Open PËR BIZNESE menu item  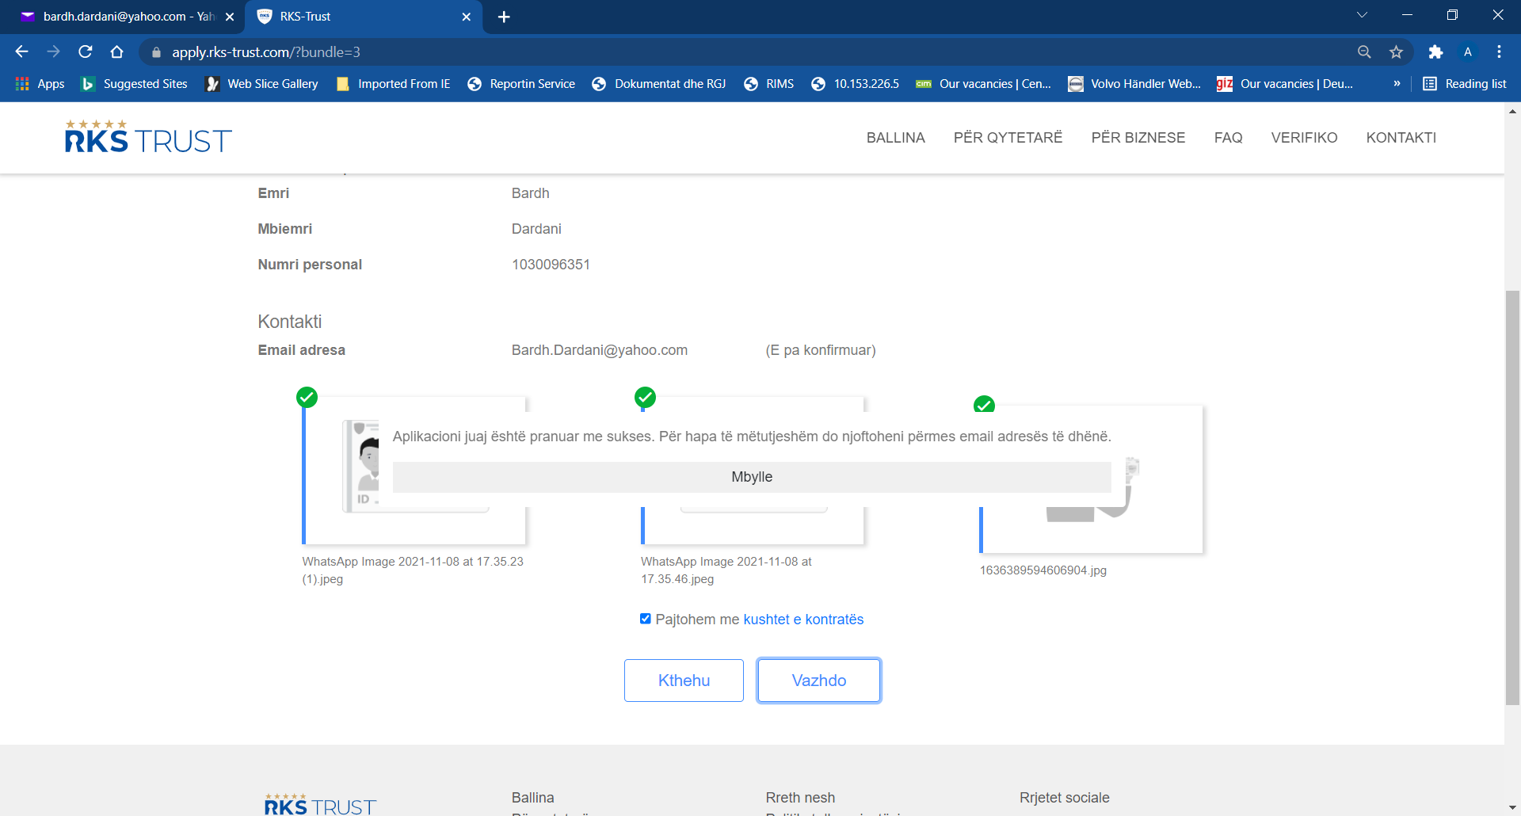(1138, 138)
